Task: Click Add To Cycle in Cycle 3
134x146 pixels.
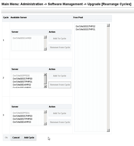Action: pos(60,113)
